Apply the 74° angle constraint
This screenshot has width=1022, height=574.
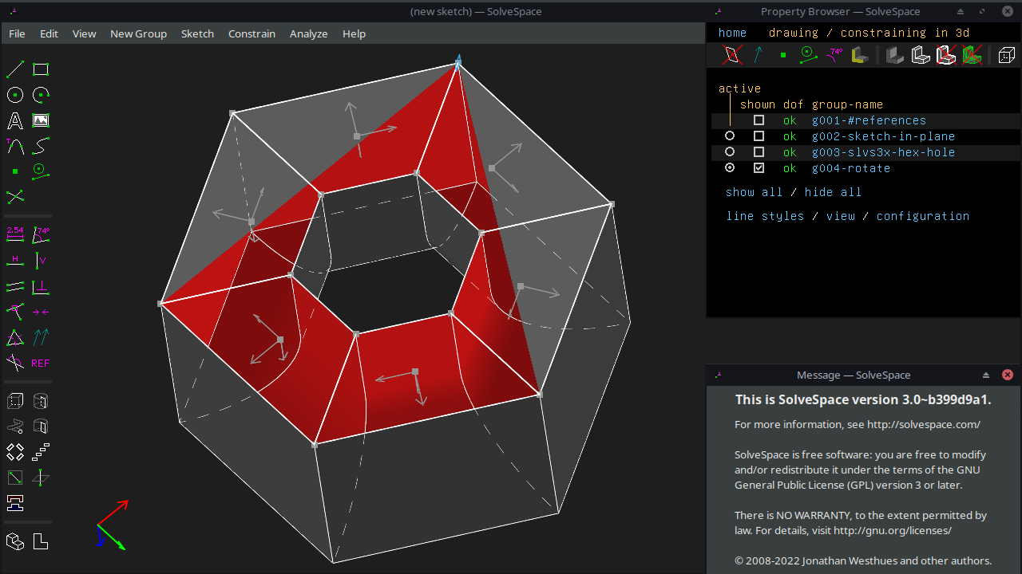(x=40, y=234)
